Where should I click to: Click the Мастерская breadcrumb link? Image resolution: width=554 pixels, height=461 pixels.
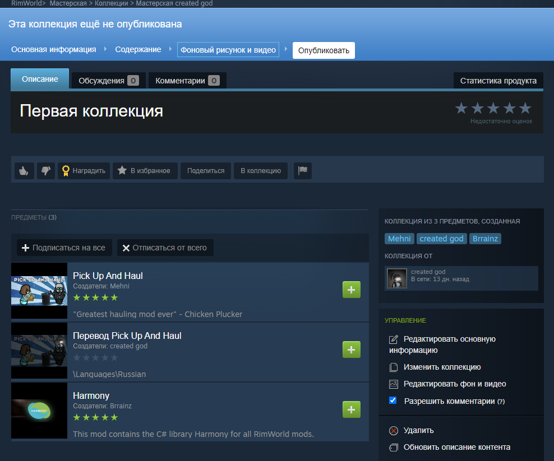point(68,3)
